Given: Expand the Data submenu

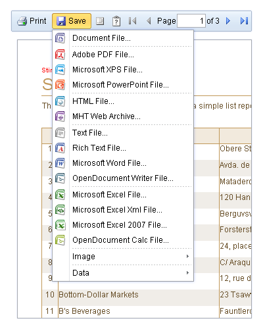Looking at the screenshot, I should (x=123, y=273).
